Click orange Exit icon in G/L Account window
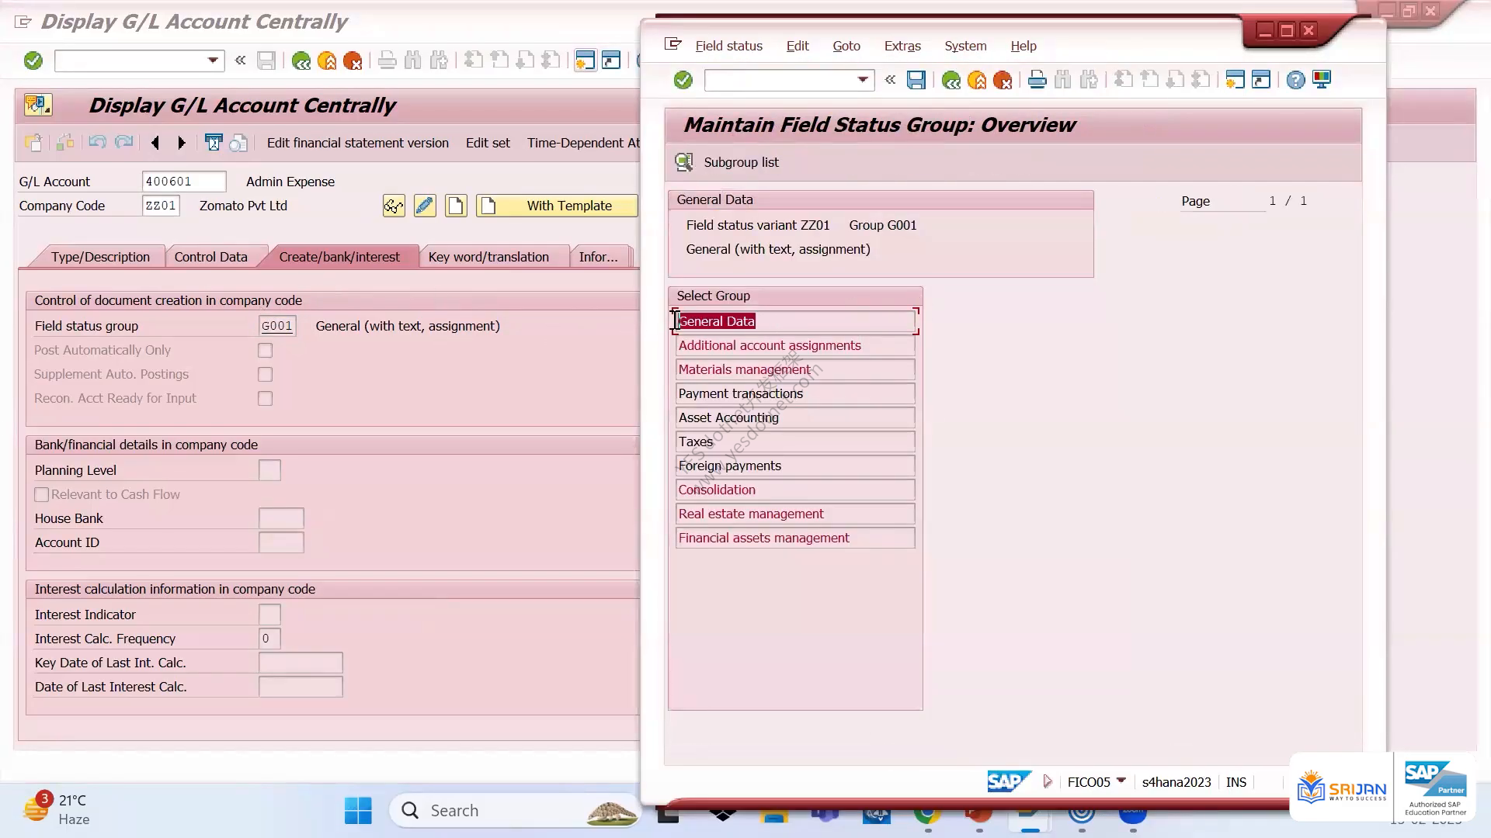The image size is (1491, 838). click(x=327, y=61)
